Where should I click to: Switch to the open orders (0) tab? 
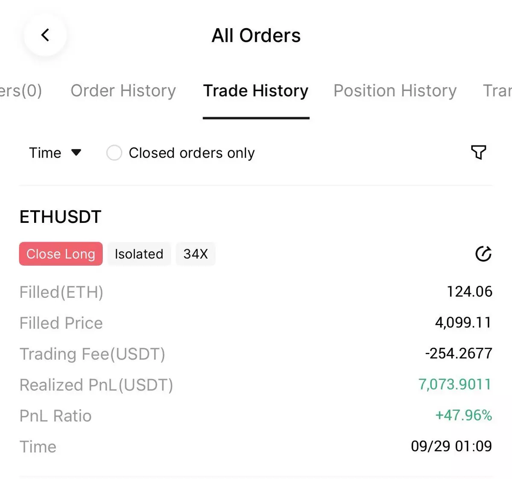coord(20,91)
